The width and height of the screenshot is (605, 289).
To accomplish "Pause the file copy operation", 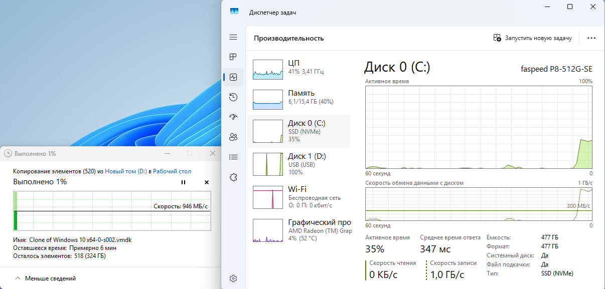I will (183, 182).
